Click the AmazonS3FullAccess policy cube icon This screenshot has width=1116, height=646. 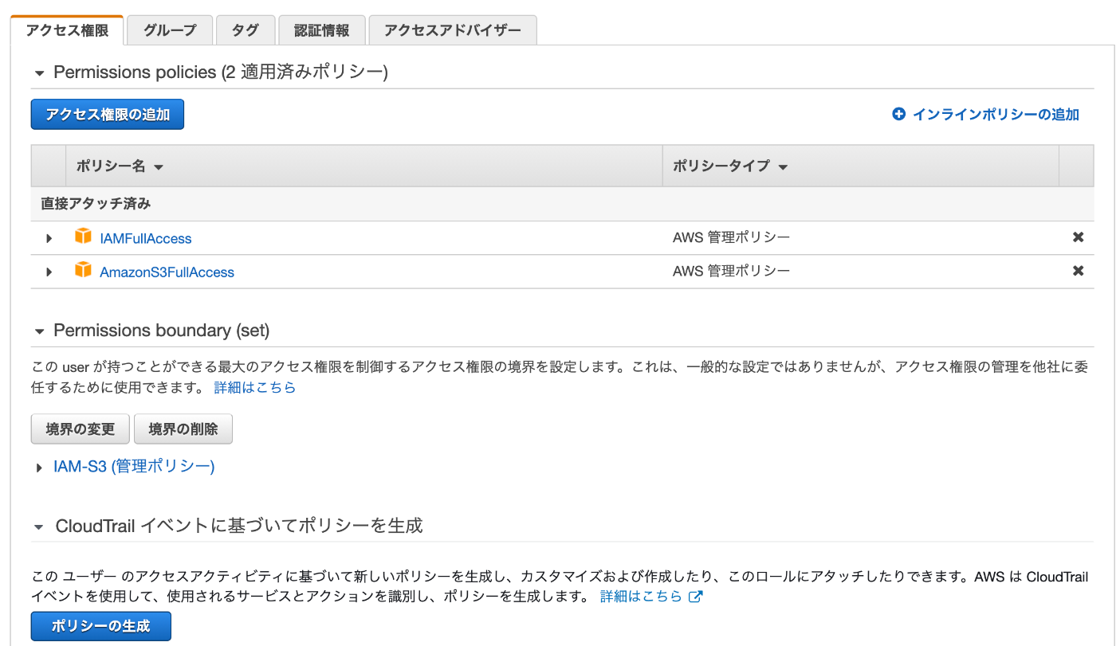click(83, 270)
